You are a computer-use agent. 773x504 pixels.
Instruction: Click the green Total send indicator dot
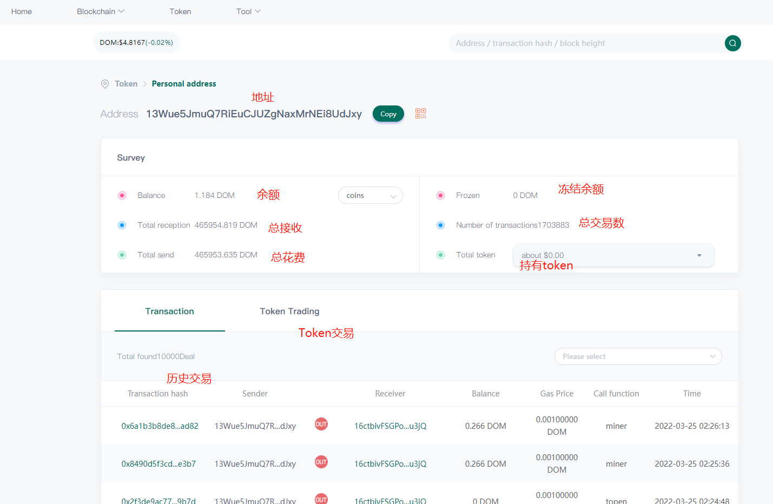click(x=122, y=255)
